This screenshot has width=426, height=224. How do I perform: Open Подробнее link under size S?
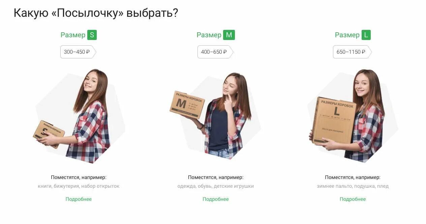79,199
